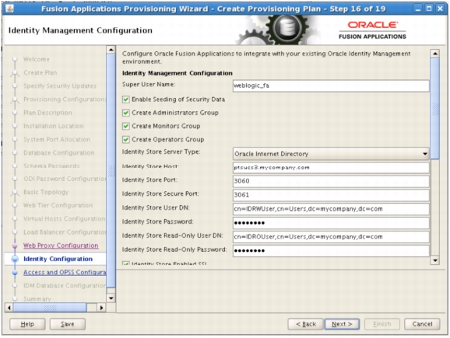Click down arrow of main panel scrollbar
Viewport: 450px width, 338px height.
(x=435, y=260)
